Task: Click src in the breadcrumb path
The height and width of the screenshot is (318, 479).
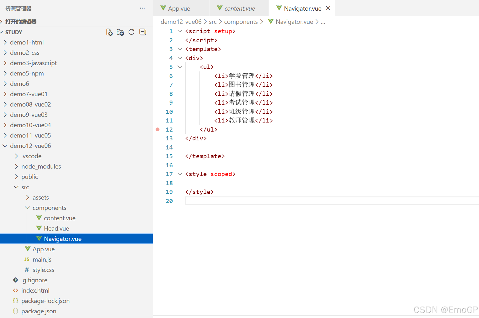Action: [213, 22]
